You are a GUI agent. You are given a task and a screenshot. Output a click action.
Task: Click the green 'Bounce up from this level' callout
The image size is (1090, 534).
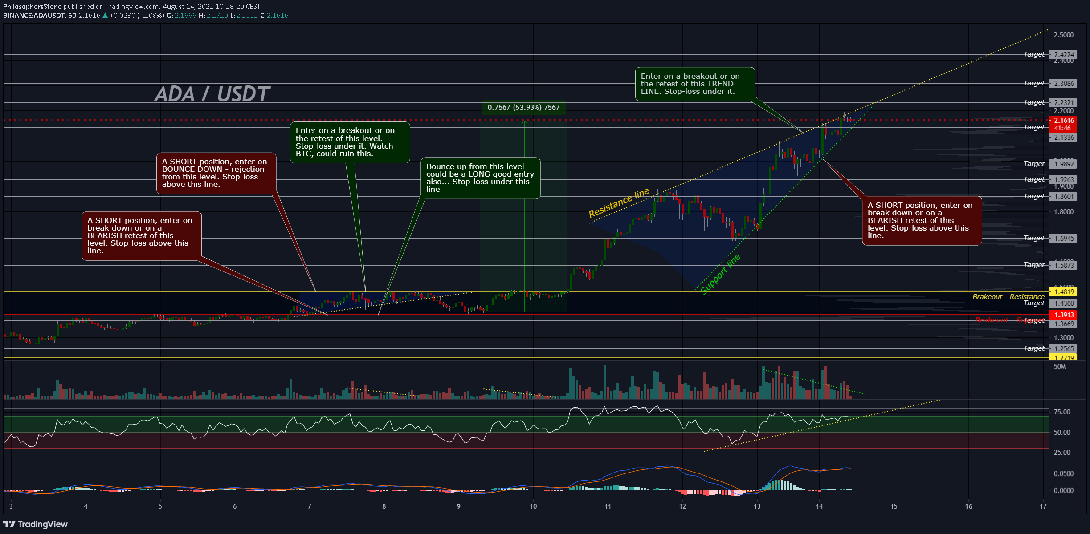pyautogui.click(x=480, y=178)
